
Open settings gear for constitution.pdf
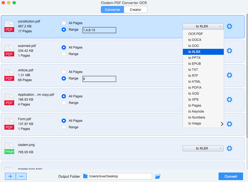(229, 26)
